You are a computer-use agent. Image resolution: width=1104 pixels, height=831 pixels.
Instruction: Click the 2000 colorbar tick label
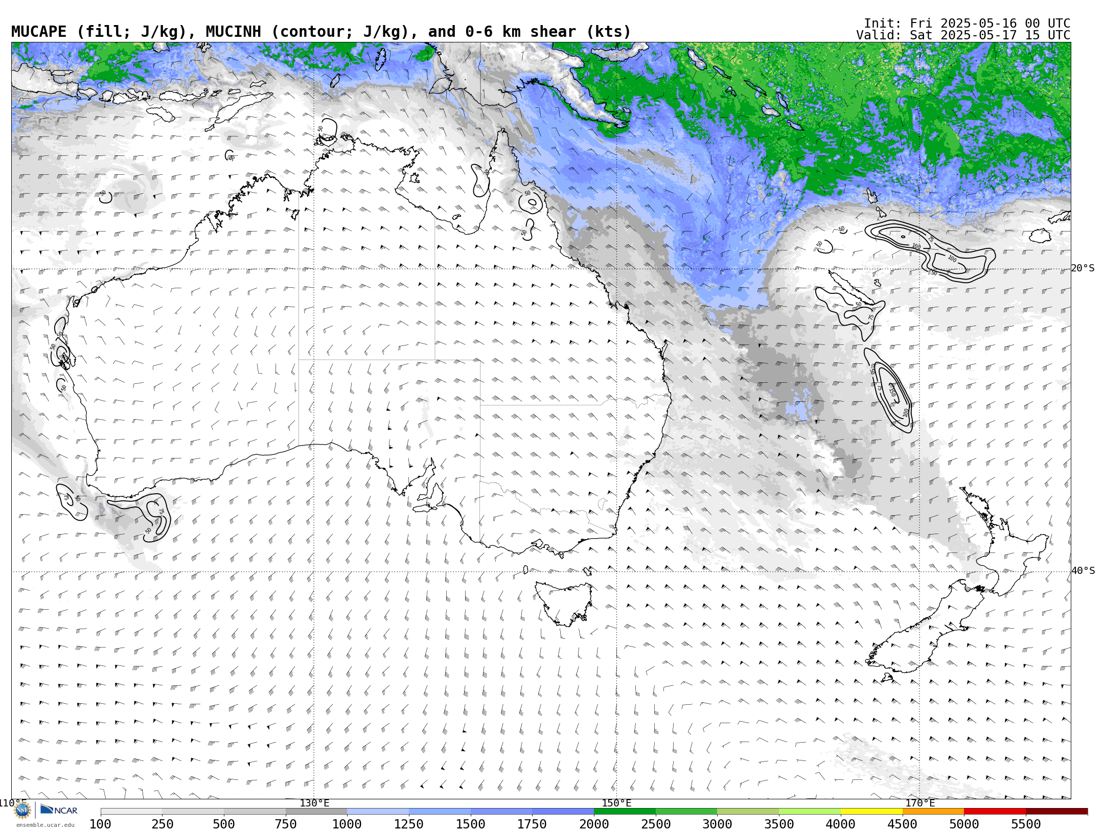[594, 824]
